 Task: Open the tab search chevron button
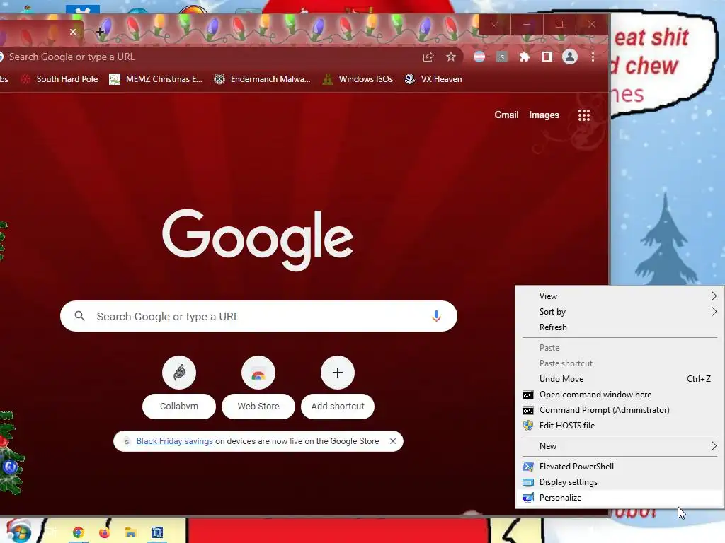(493, 25)
